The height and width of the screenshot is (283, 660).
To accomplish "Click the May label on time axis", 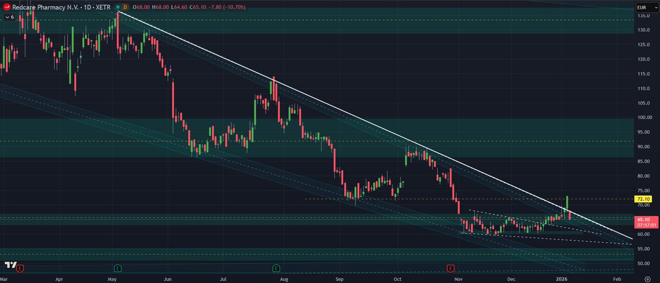I will pos(113,279).
